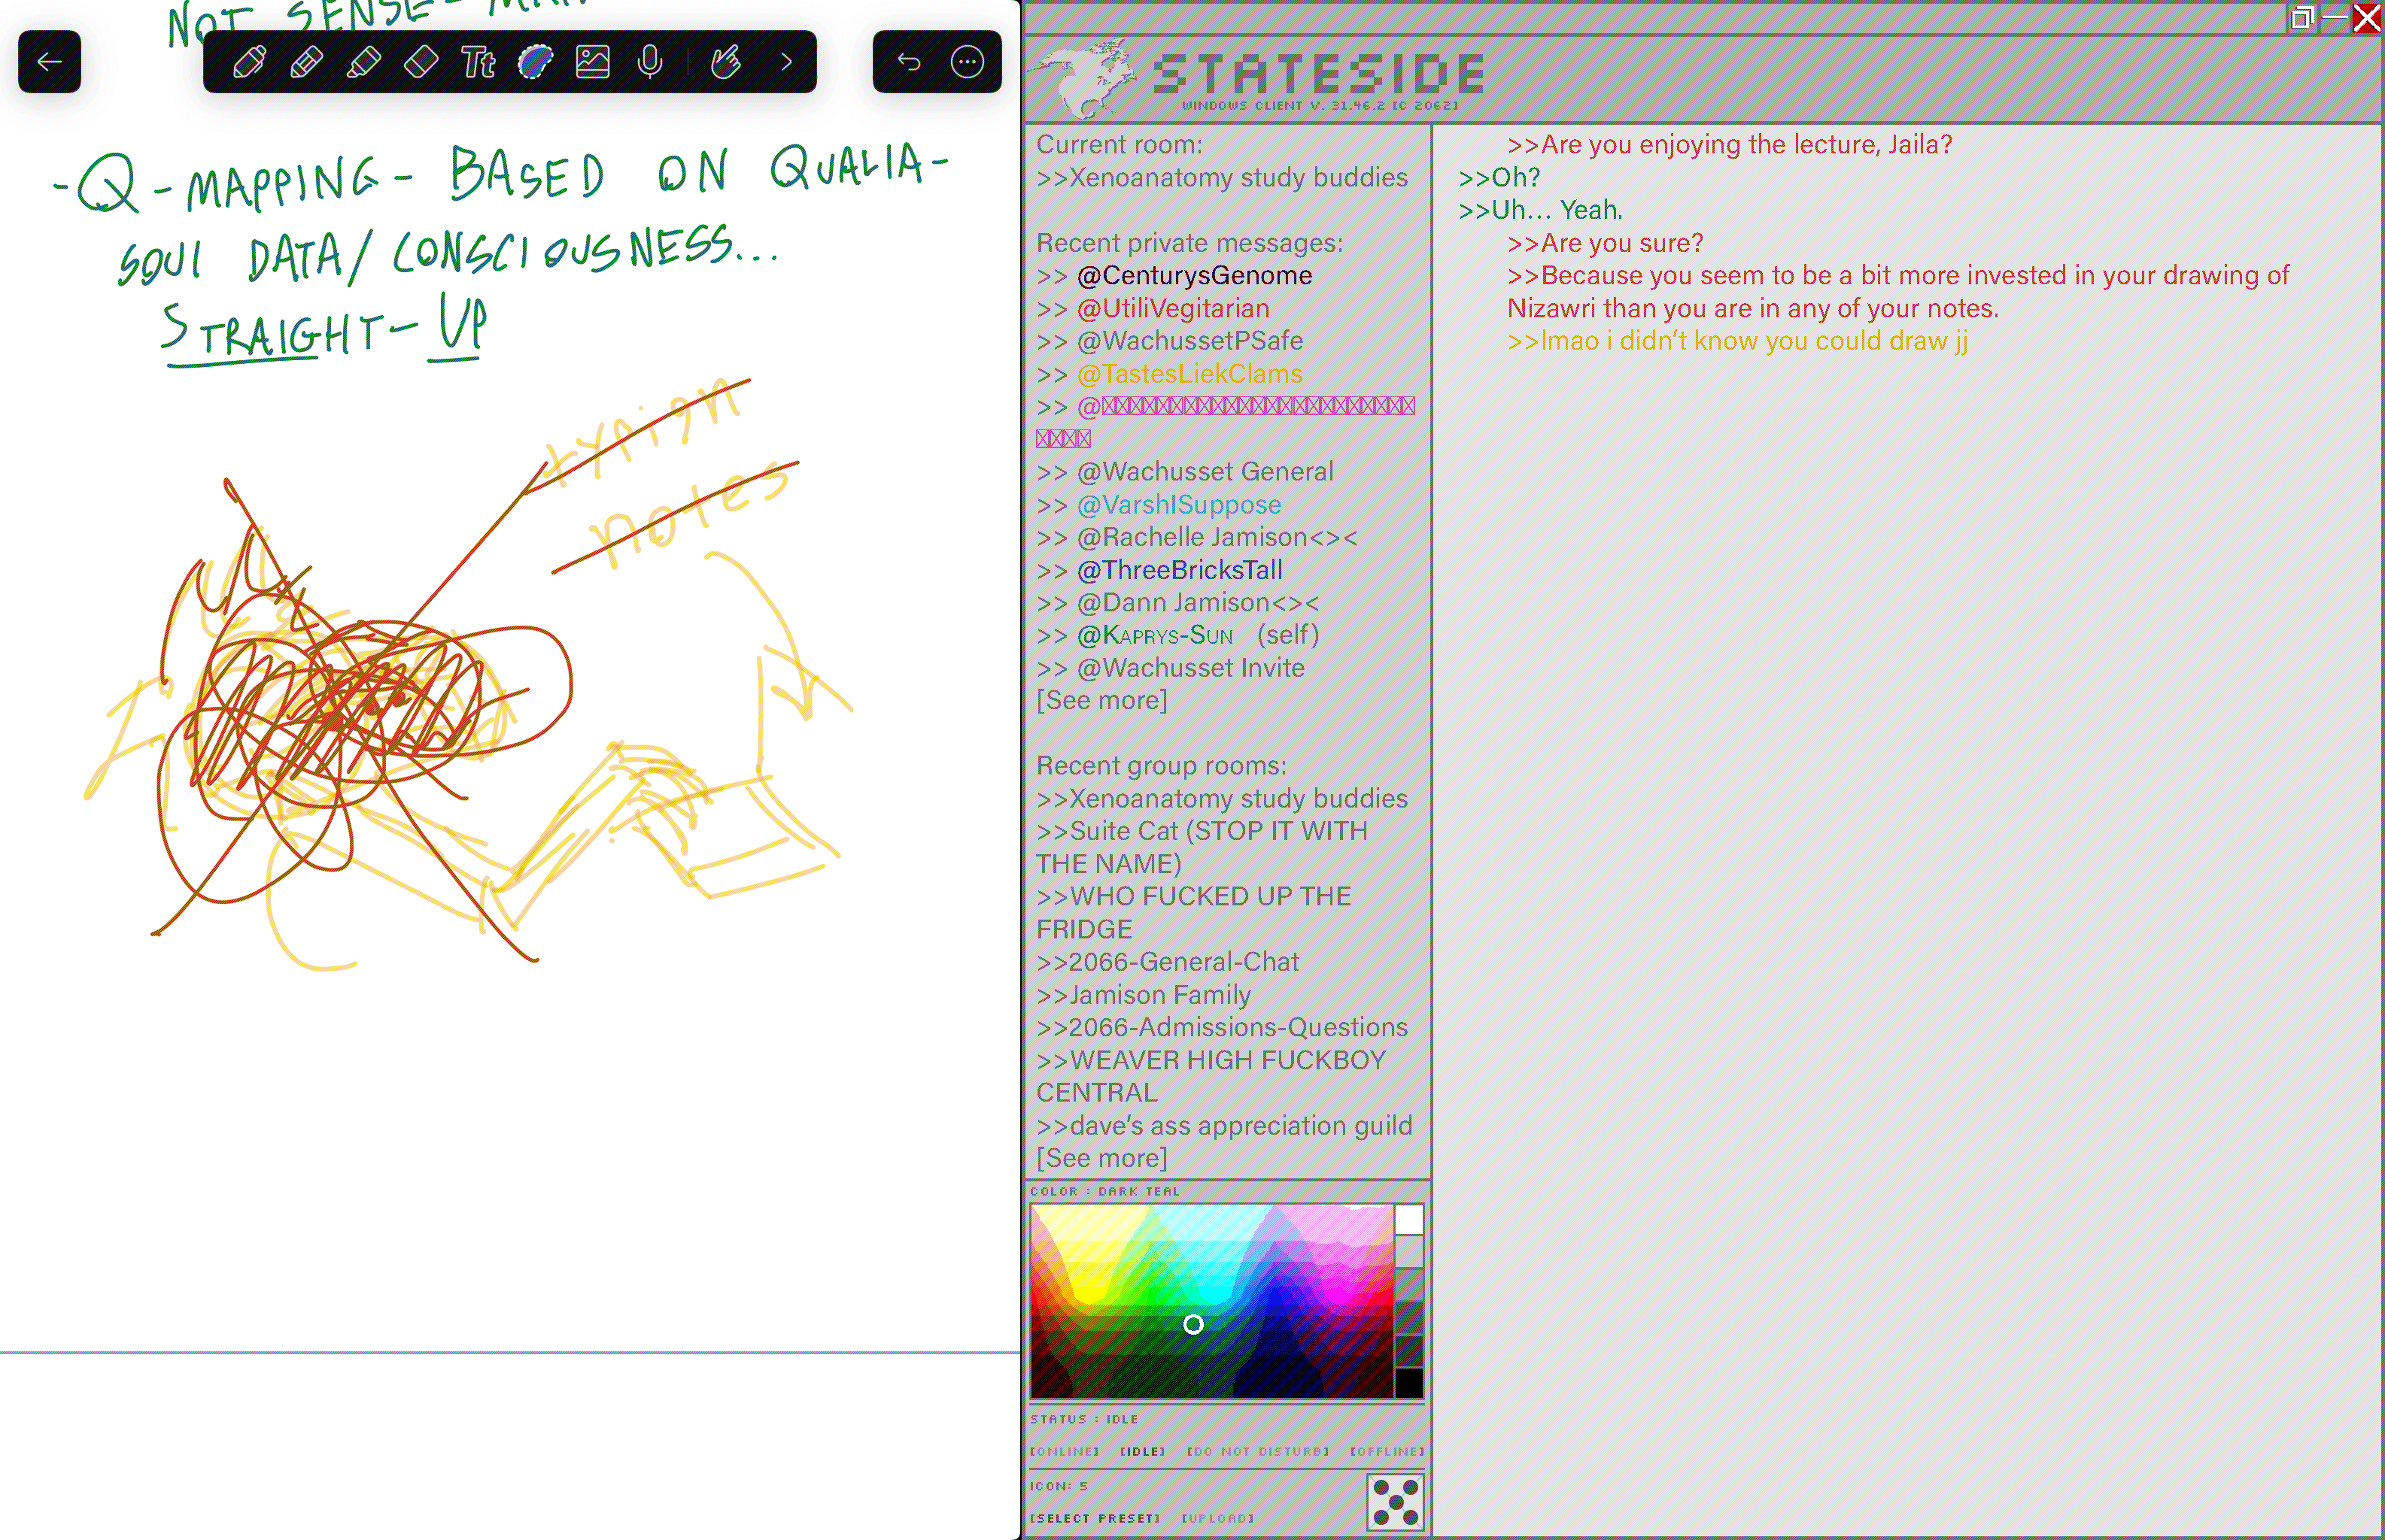
Task: Set status to DO NOT DISTURB
Action: 1257,1451
